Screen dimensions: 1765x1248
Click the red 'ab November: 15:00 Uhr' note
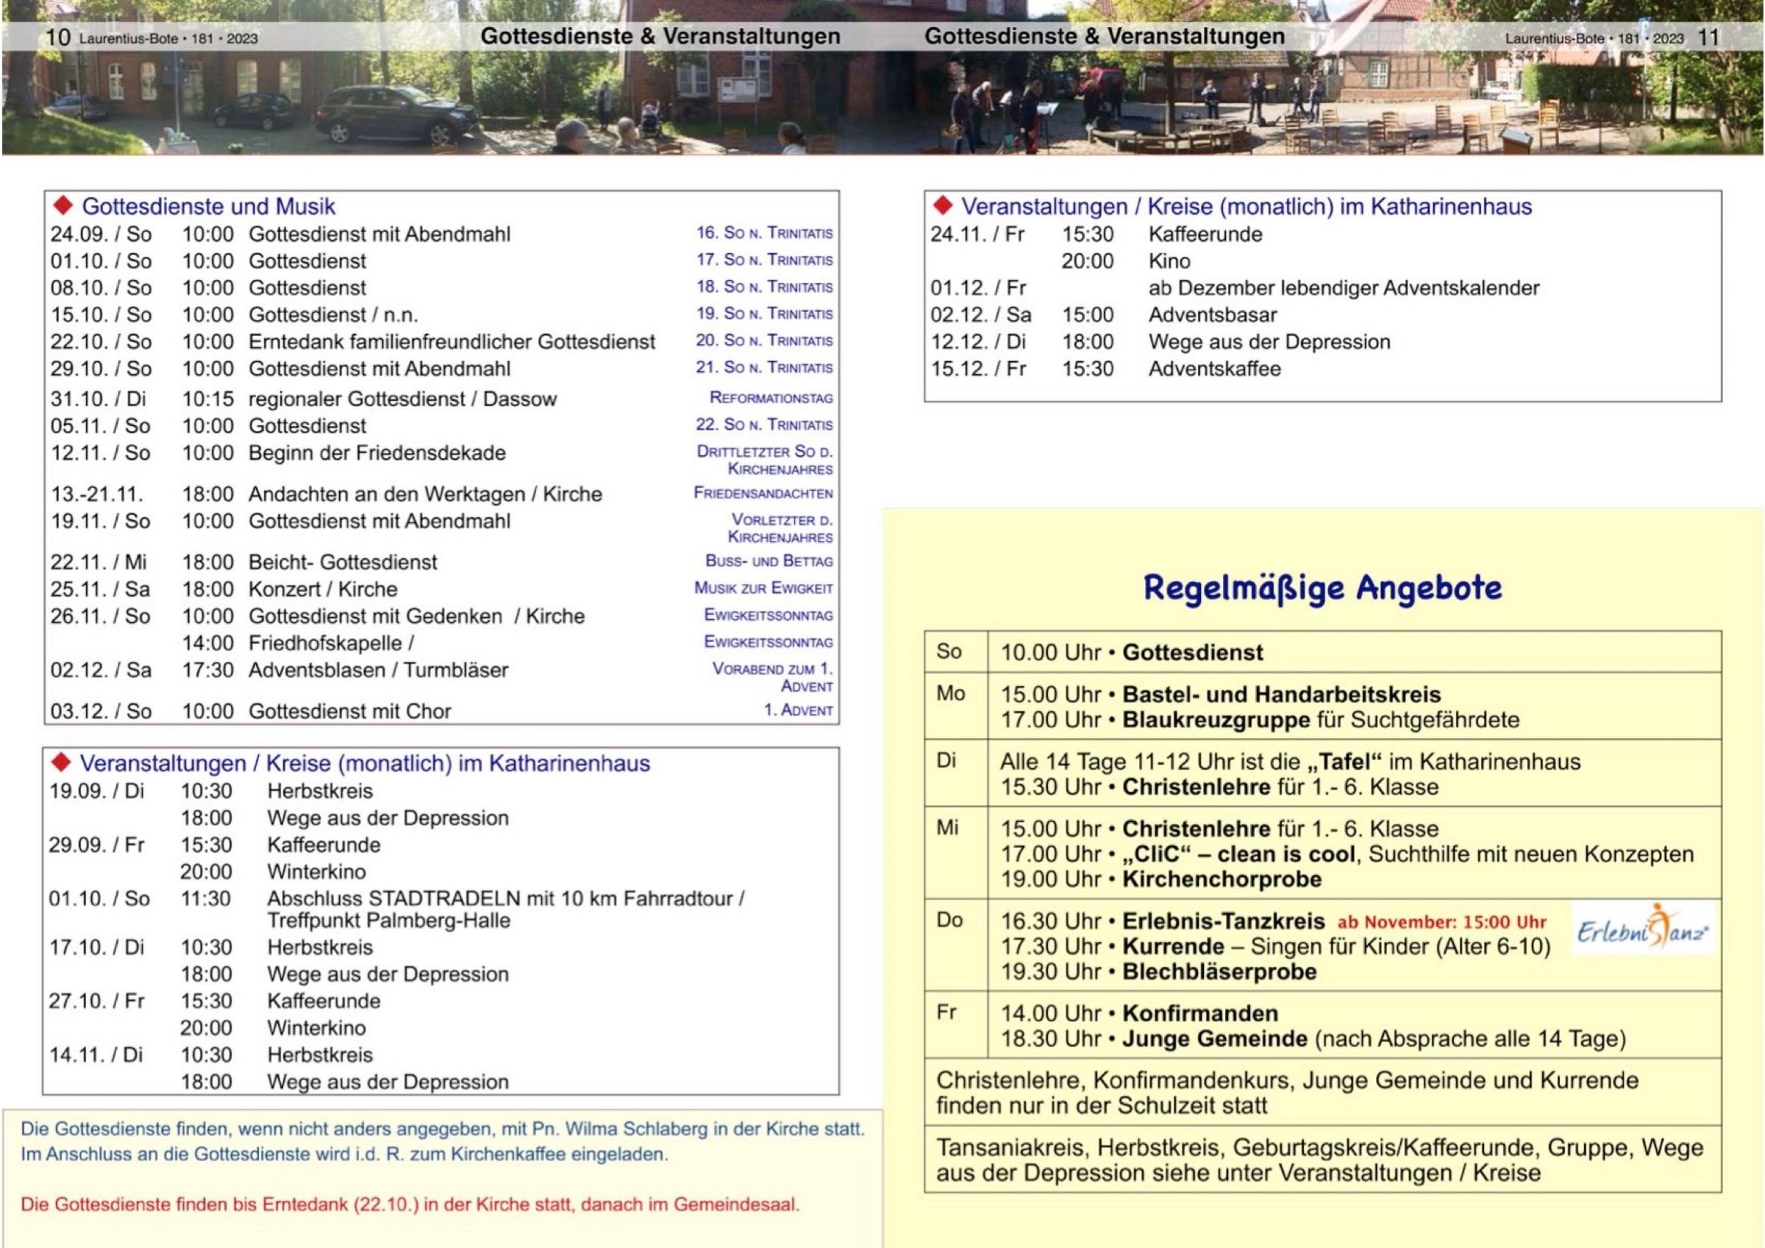pos(1442,922)
